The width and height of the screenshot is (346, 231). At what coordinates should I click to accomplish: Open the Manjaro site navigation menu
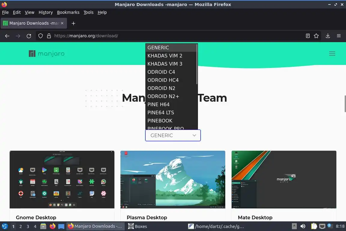pyautogui.click(x=332, y=54)
